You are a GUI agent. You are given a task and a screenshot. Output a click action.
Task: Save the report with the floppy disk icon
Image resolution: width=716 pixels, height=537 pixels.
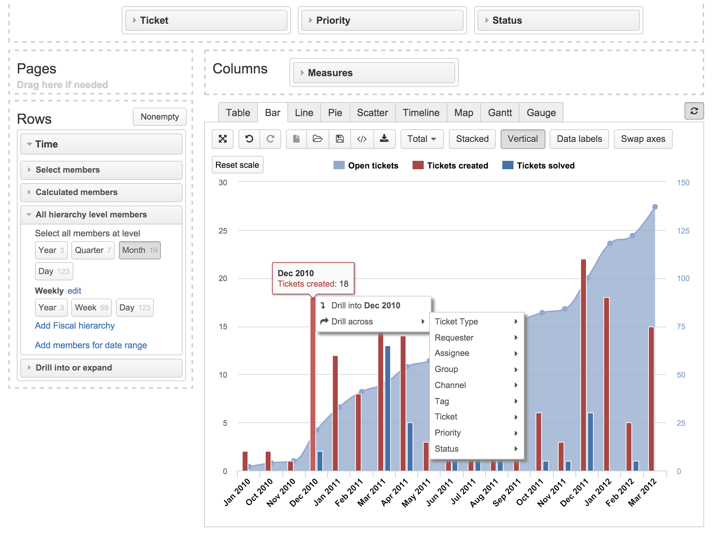tap(339, 139)
